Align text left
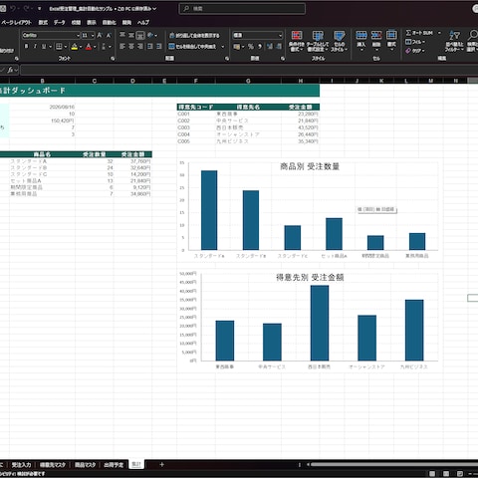The height and width of the screenshot is (478, 478). point(122,47)
